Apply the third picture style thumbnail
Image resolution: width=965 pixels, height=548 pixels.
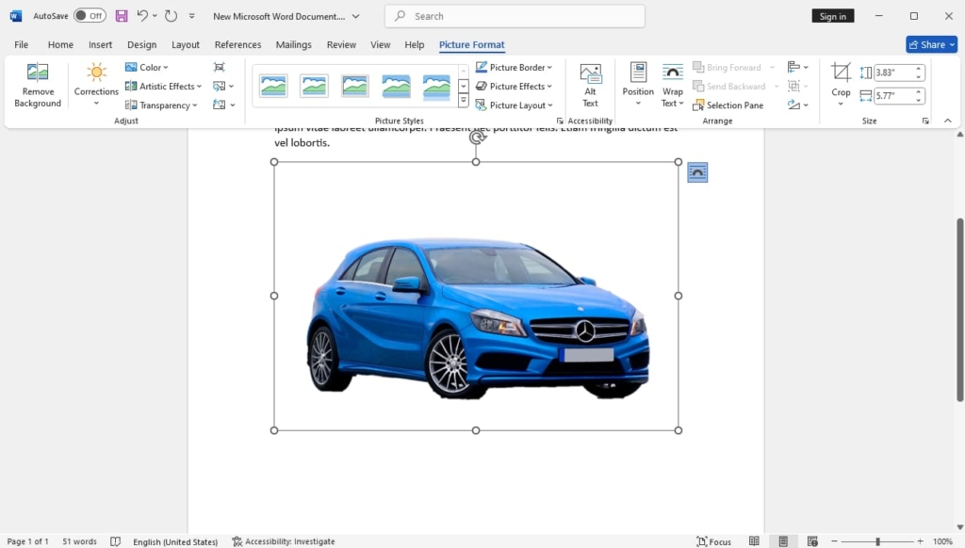click(x=355, y=86)
